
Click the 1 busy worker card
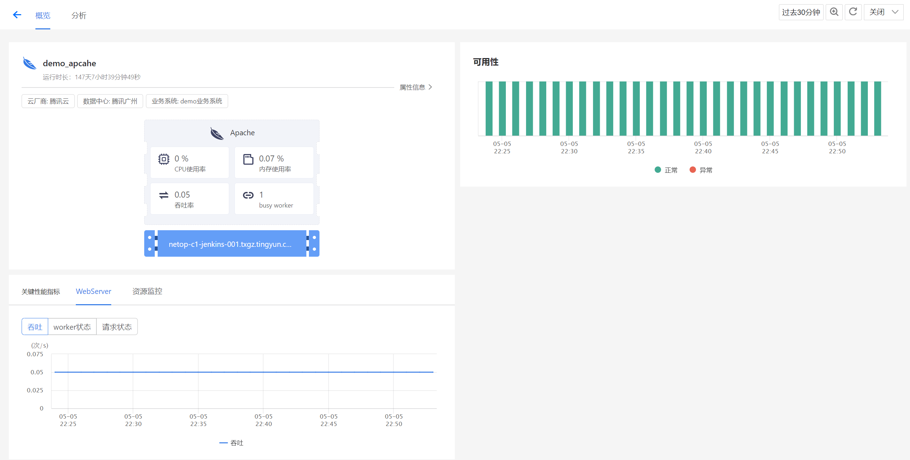(274, 199)
